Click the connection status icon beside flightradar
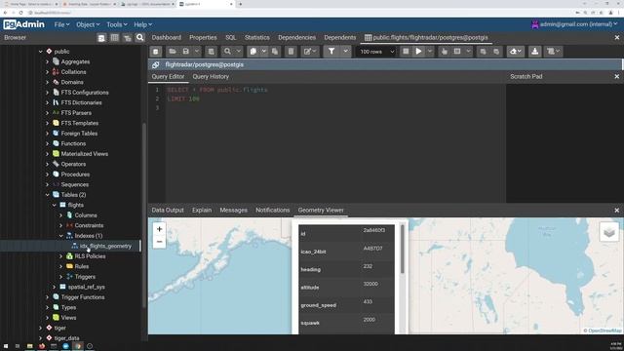Screen dimensions: 624x351 pyautogui.click(x=156, y=65)
